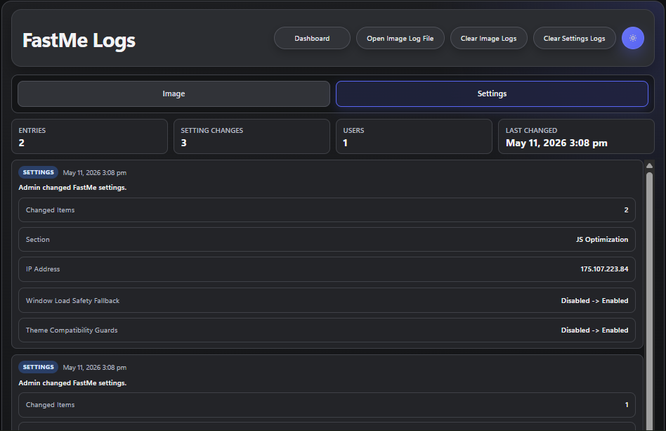Image resolution: width=666 pixels, height=431 pixels.
Task: Open Image Log File
Action: point(400,38)
